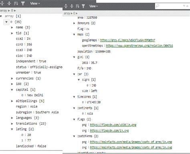Open the flagcdn png flag link
This screenshot has height=154, width=190.
tap(113, 125)
